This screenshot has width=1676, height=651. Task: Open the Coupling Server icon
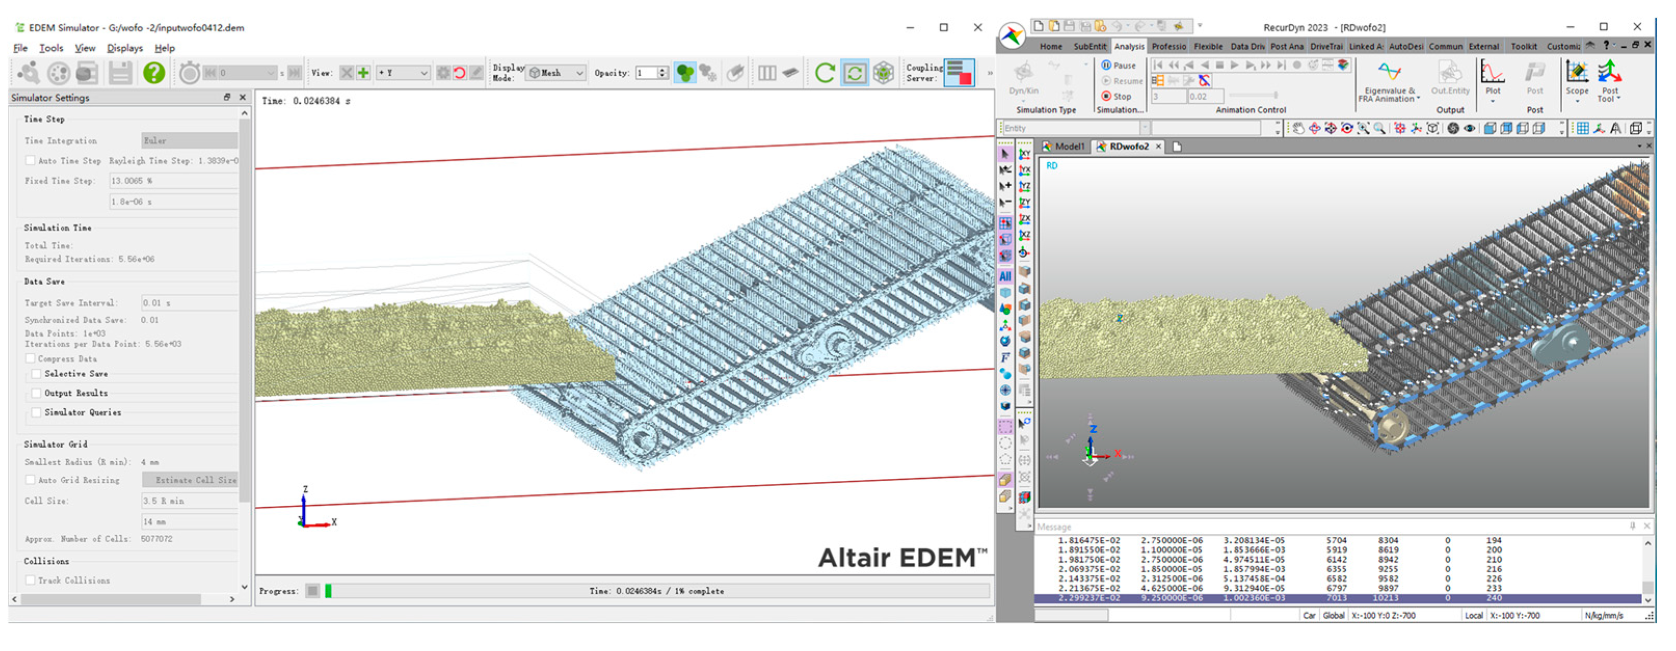coord(959,73)
